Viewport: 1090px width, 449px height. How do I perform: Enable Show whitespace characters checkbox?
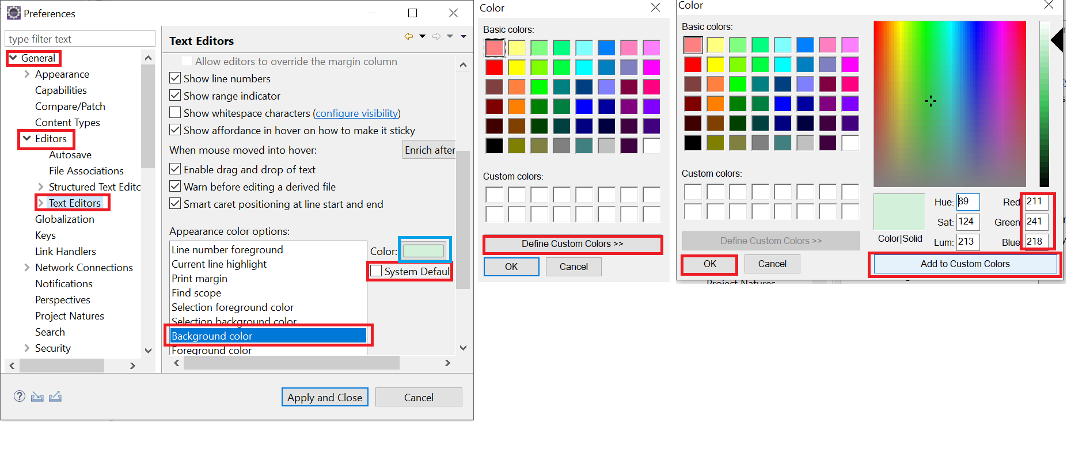175,112
